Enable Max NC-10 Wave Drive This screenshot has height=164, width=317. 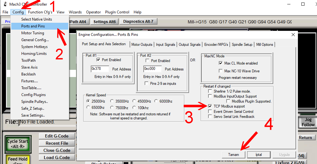pos(221,71)
